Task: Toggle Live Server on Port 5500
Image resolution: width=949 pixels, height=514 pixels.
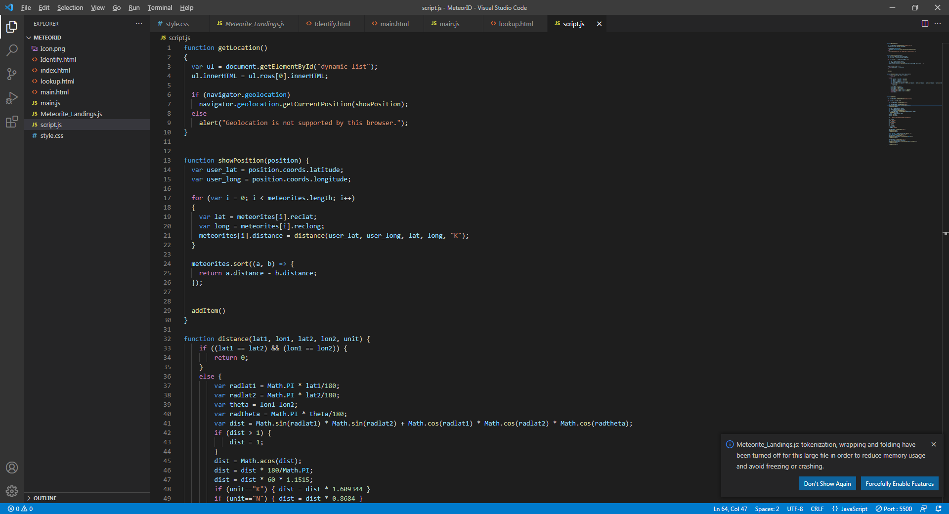Action: 894,509
